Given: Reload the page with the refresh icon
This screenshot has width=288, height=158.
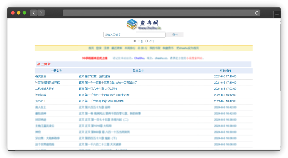Looking at the screenshot, I should point(256,13).
